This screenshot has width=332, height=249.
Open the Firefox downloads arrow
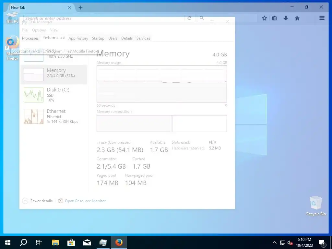coord(286,18)
